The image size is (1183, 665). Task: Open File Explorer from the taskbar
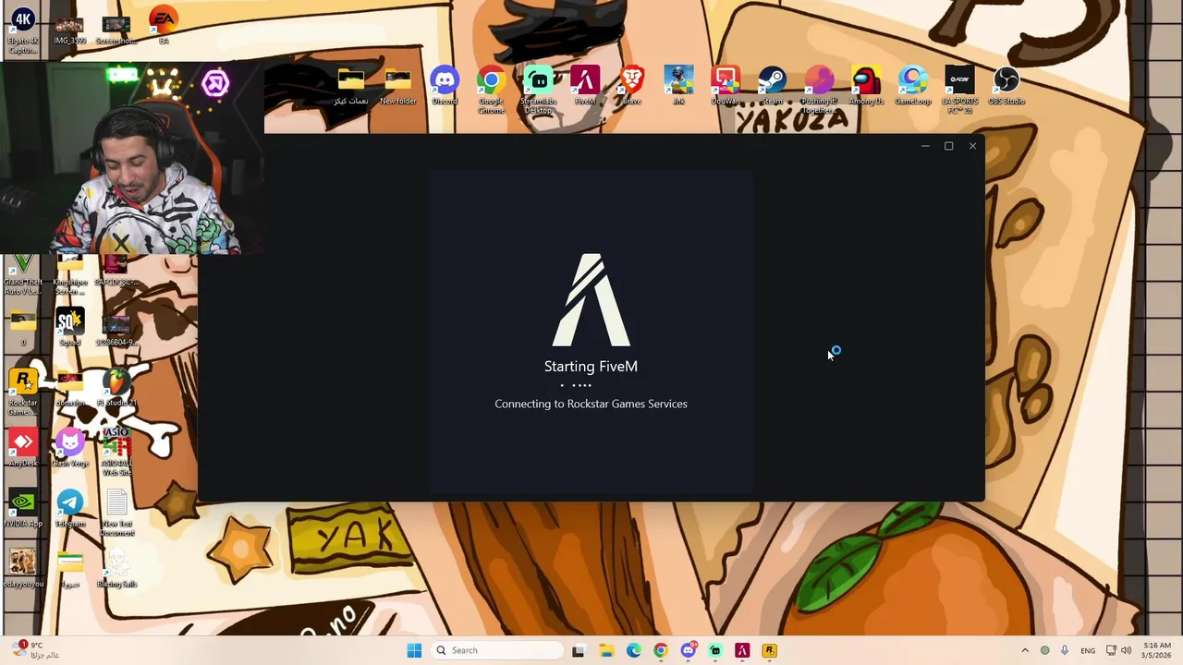606,650
